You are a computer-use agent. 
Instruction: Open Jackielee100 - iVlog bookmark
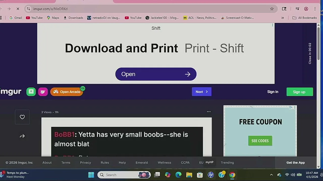[x=162, y=18]
